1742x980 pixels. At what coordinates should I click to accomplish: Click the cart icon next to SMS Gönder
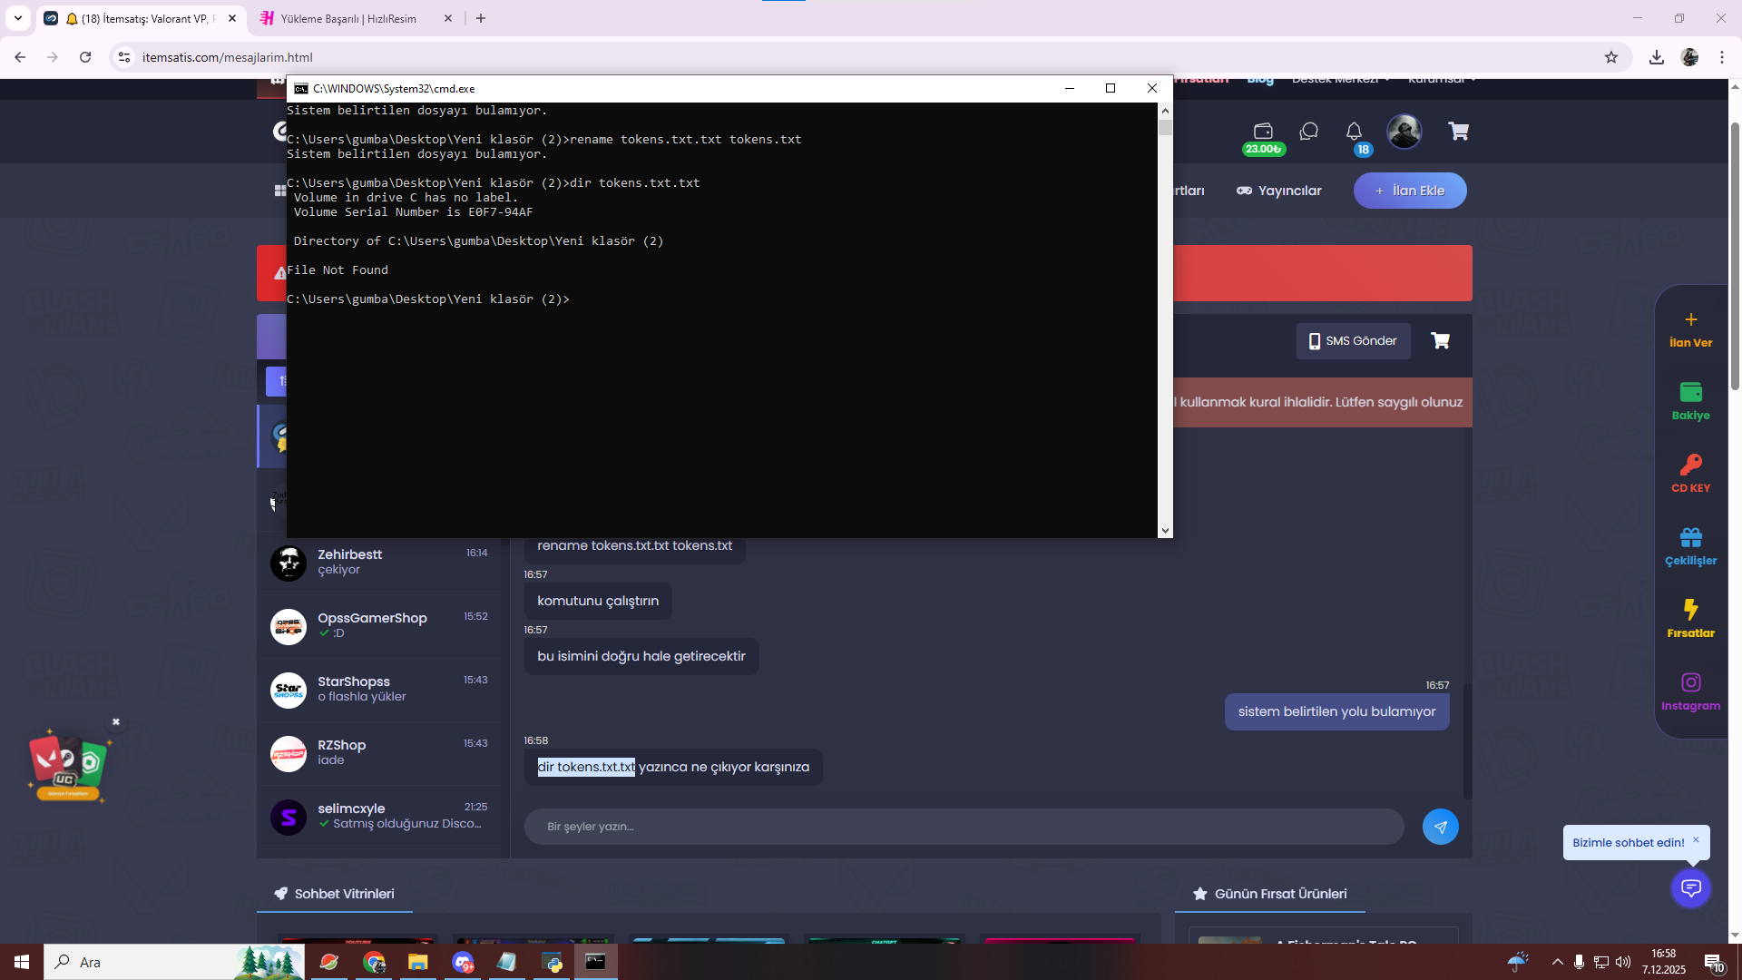point(1440,341)
